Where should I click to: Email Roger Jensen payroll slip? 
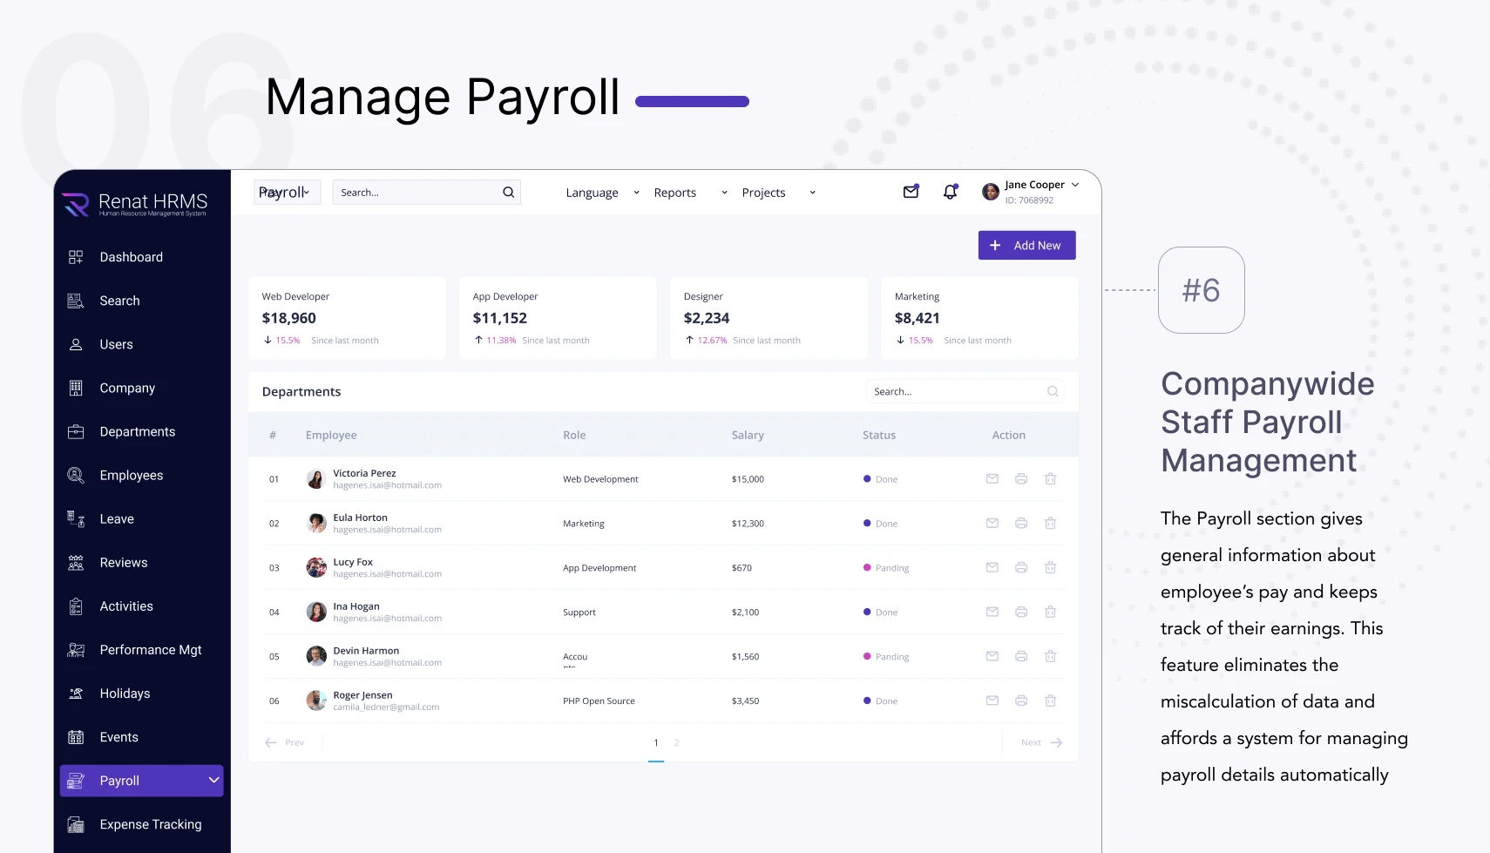(x=992, y=701)
